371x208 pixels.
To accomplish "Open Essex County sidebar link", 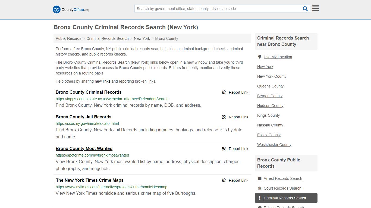I will tap(269, 135).
